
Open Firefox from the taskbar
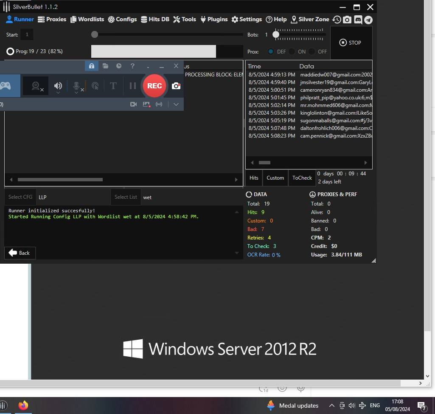click(x=23, y=406)
